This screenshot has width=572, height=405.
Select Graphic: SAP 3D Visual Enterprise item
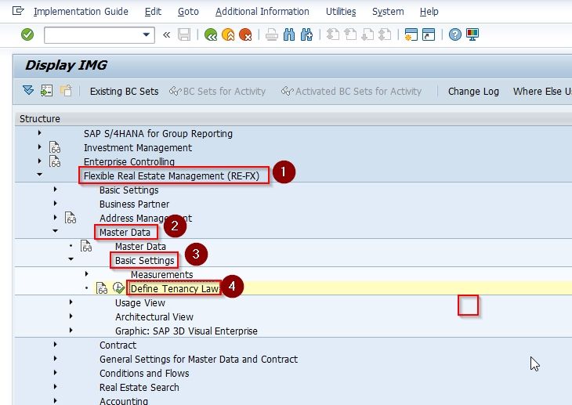tap(186, 331)
